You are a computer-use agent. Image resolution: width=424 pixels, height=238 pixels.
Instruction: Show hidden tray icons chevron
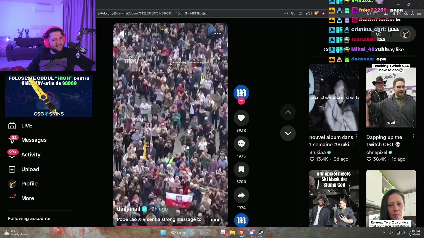(384, 233)
